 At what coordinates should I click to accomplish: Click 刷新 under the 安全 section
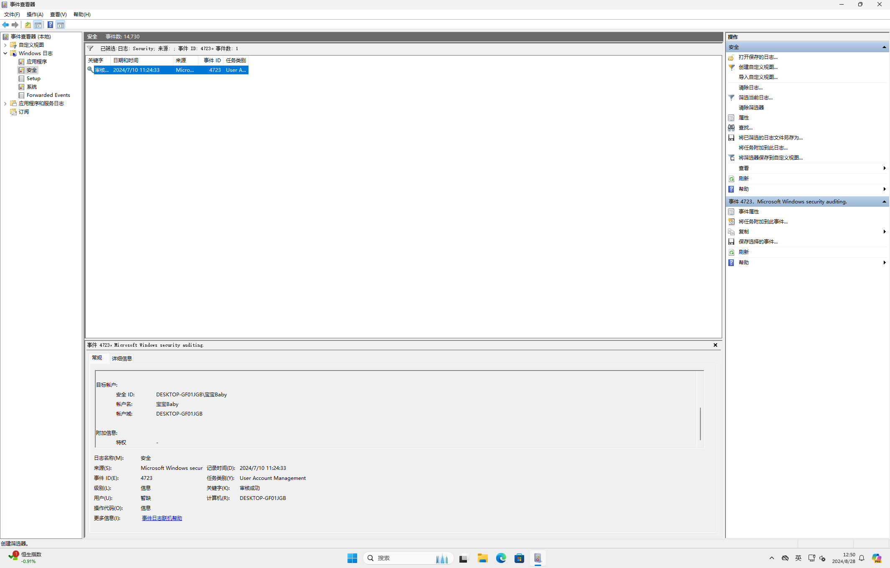point(744,179)
